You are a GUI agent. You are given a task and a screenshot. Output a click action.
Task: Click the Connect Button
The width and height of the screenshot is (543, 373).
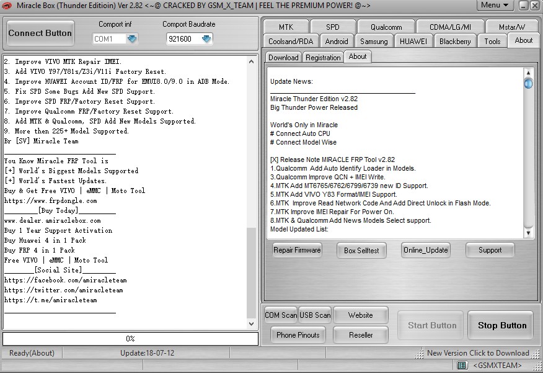[x=40, y=34]
